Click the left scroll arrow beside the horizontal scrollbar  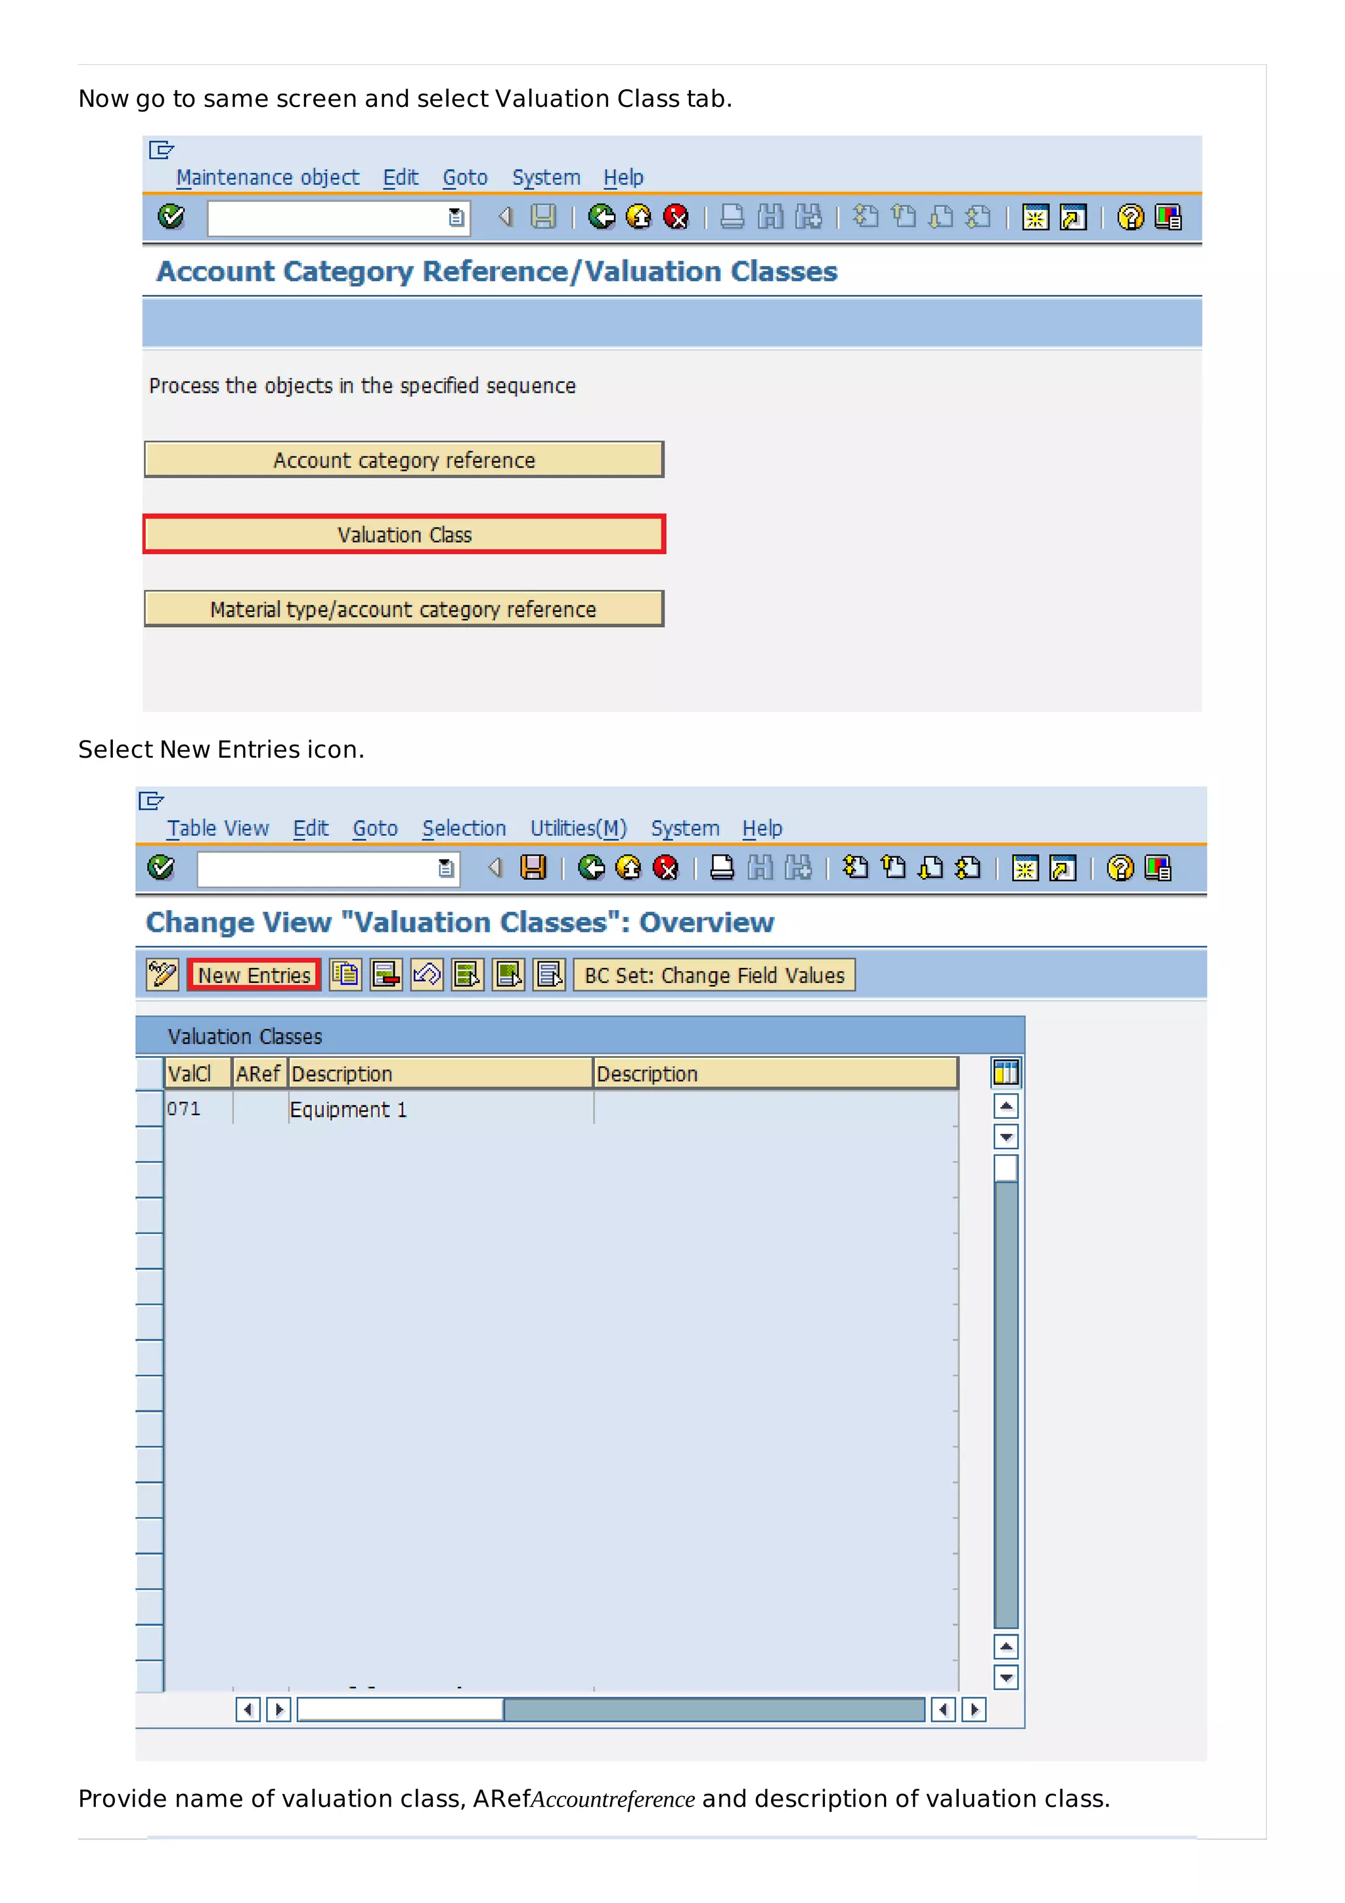coord(248,1709)
